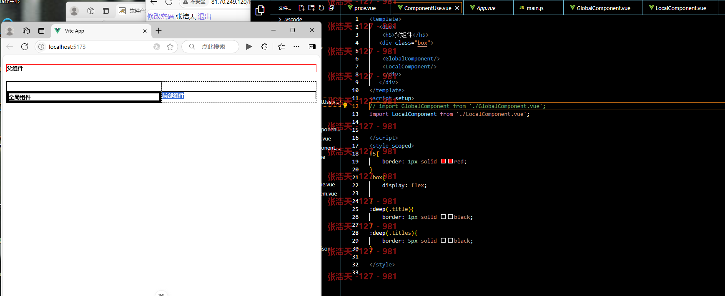Select the Vite App browser tab
This screenshot has width=725, height=296.
pyautogui.click(x=101, y=31)
